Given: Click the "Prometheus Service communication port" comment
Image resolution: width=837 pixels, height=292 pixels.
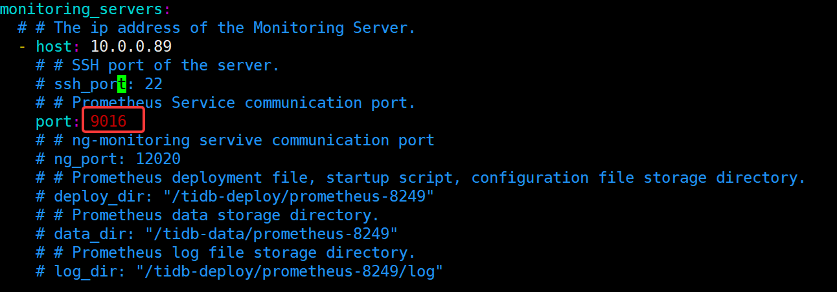Looking at the screenshot, I should tap(244, 103).
